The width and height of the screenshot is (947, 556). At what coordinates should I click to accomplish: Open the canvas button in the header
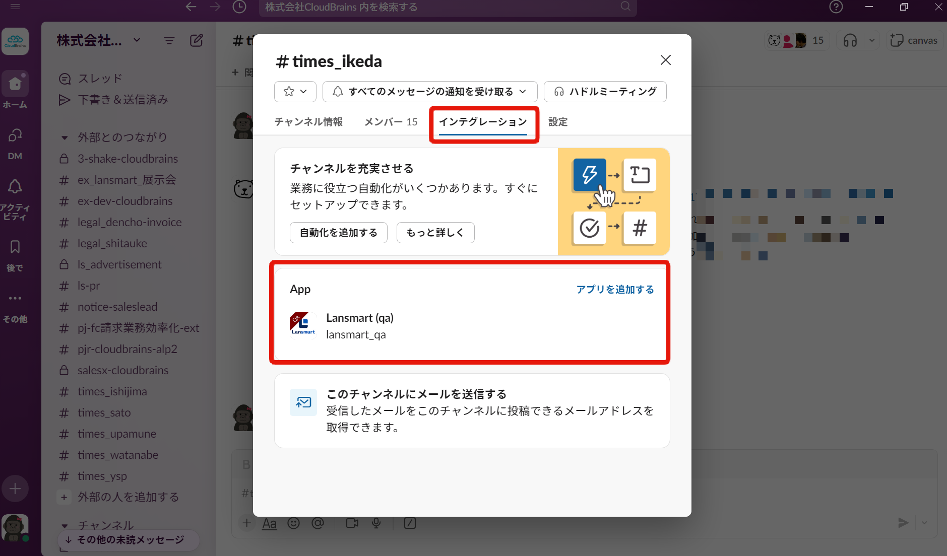pos(914,40)
